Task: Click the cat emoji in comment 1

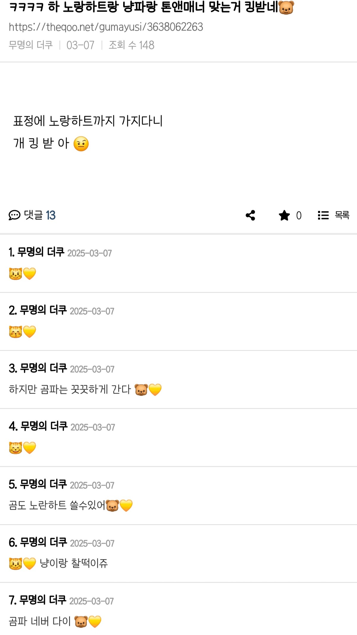Action: point(15,274)
